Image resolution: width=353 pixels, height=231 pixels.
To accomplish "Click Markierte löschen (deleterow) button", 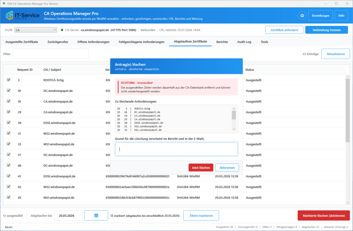I will (323, 215).
